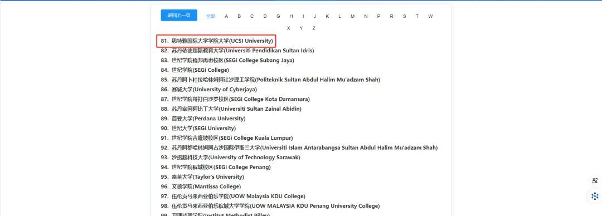The image size is (602, 216).
Task: Click the blue network assistant icon
Action: coord(595,196)
